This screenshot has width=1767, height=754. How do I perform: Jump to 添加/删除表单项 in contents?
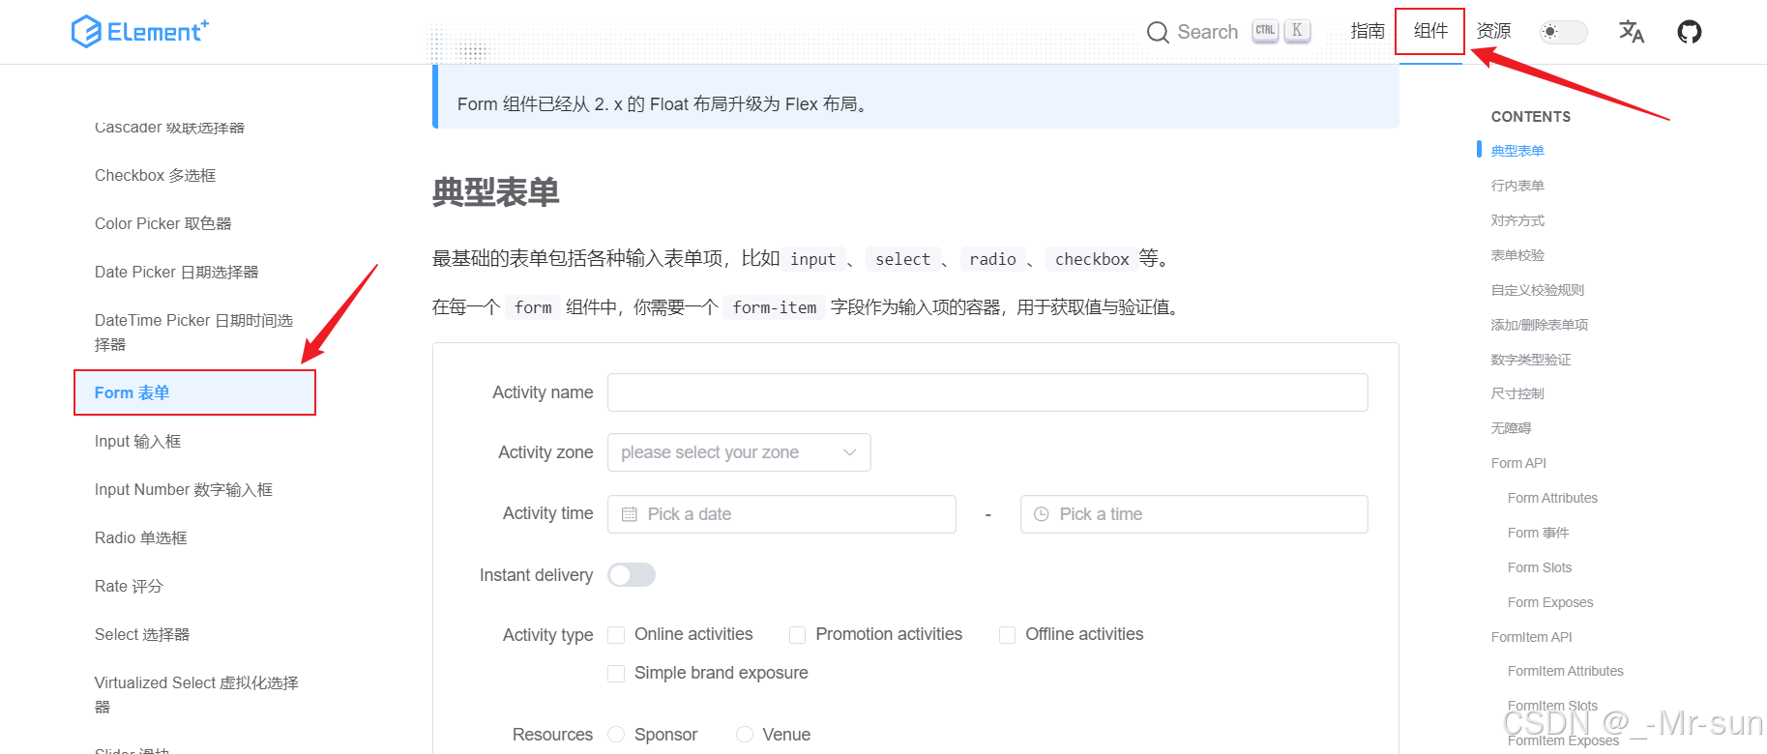click(1540, 325)
